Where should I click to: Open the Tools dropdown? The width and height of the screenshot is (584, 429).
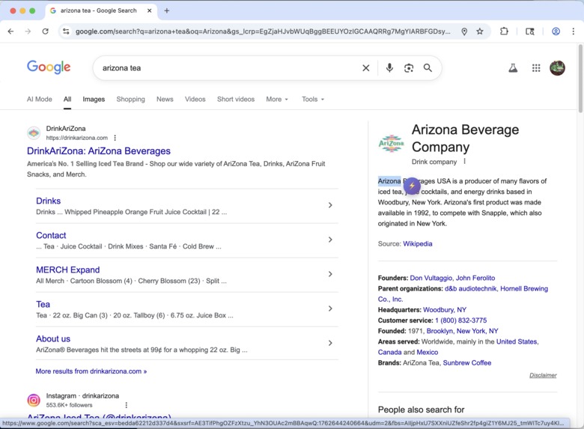(x=313, y=99)
